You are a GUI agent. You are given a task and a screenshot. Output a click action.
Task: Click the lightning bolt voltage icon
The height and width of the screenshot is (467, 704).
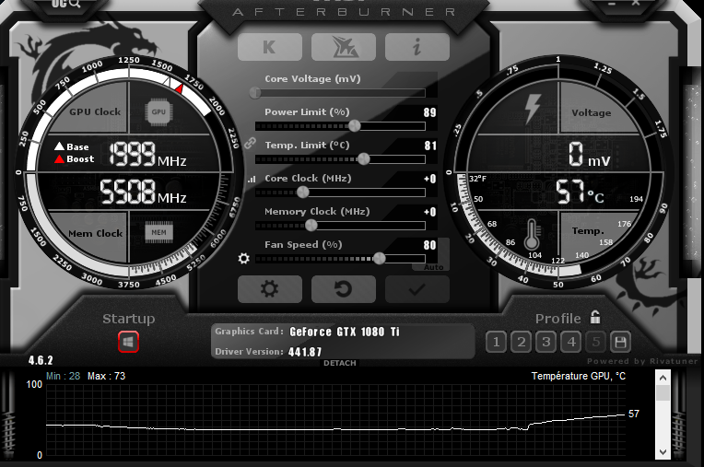pyautogui.click(x=533, y=108)
